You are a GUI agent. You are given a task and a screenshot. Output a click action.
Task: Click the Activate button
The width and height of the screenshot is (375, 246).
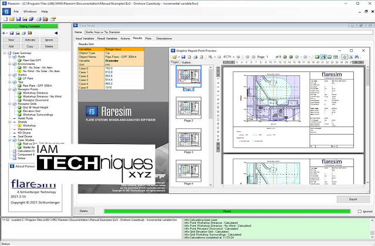coord(30,40)
